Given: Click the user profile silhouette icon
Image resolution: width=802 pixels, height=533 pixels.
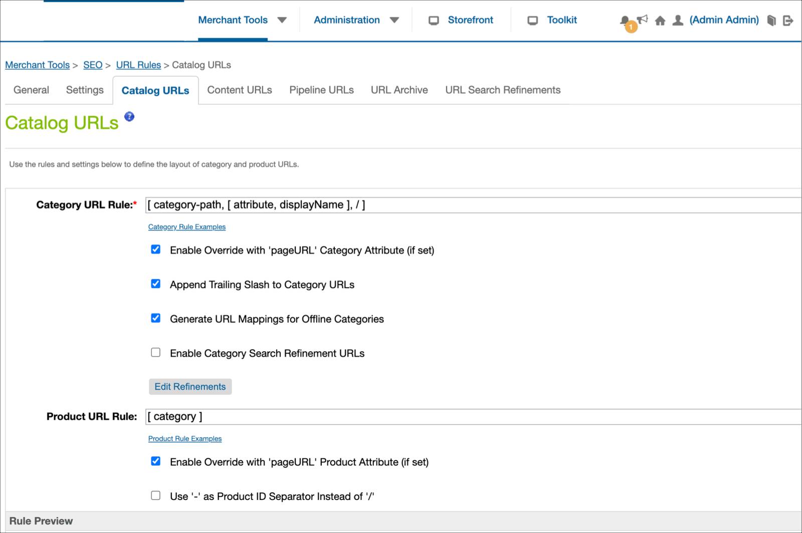Looking at the screenshot, I should coord(678,20).
